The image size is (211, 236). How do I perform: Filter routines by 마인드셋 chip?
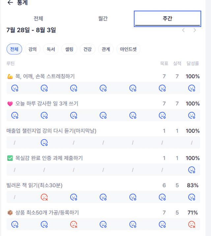(128, 49)
